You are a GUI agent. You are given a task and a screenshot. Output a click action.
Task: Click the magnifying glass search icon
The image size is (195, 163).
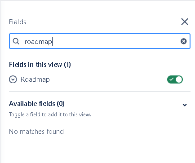coord(16,41)
